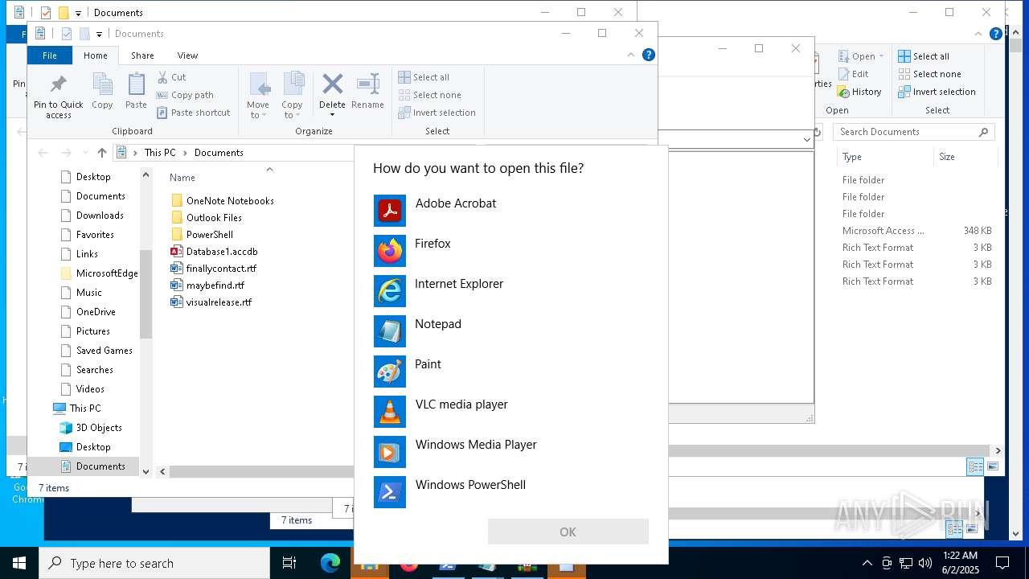The height and width of the screenshot is (579, 1029).
Task: Click the file list horizontal scrollbar
Action: tap(261, 472)
